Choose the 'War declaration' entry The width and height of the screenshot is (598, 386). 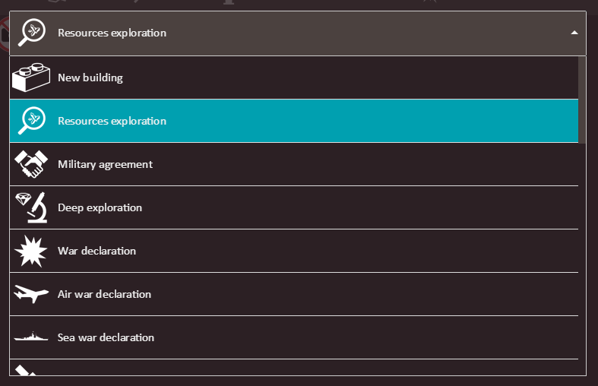tap(97, 251)
